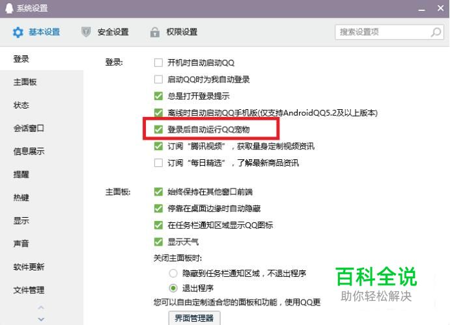
Task: Go to 提醒 in the sidebar
Action: click(42, 174)
